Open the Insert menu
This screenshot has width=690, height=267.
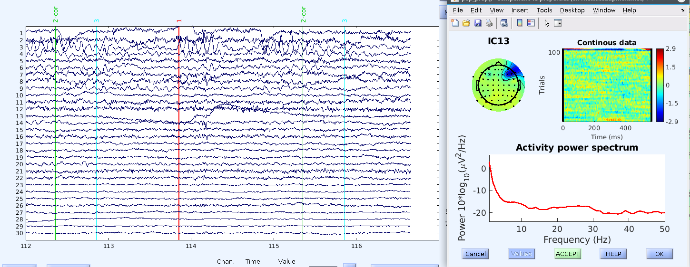pos(520,10)
